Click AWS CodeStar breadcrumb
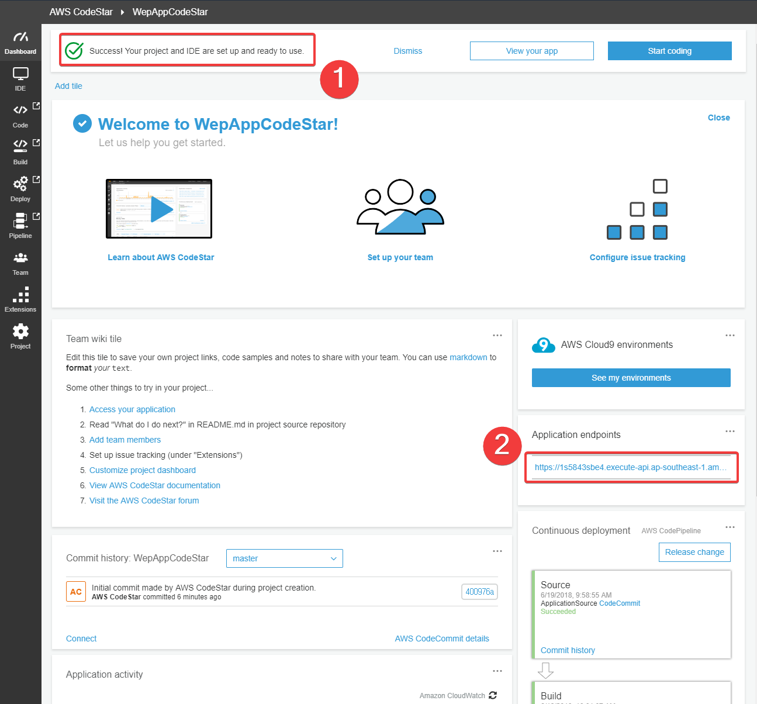This screenshot has width=757, height=704. tap(81, 12)
